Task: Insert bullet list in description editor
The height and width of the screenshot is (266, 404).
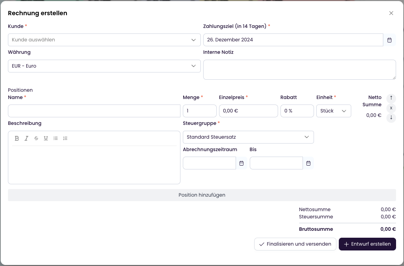Action: [x=56, y=138]
